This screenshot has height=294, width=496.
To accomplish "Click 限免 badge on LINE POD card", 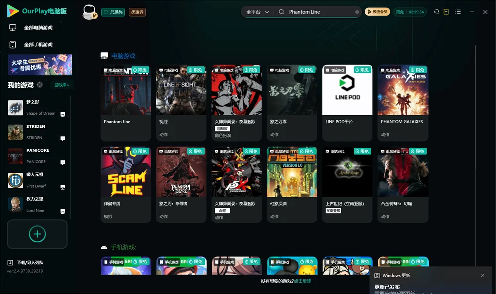I will tap(362, 70).
